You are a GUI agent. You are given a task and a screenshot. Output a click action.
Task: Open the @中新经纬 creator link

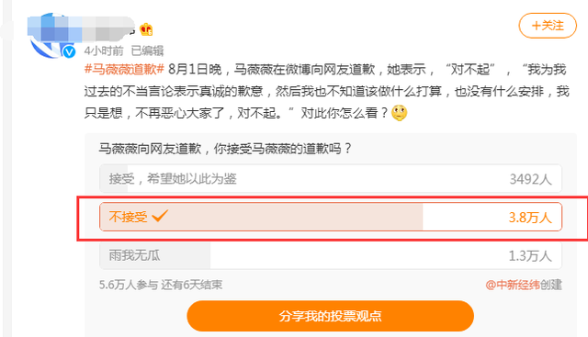pyautogui.click(x=513, y=285)
